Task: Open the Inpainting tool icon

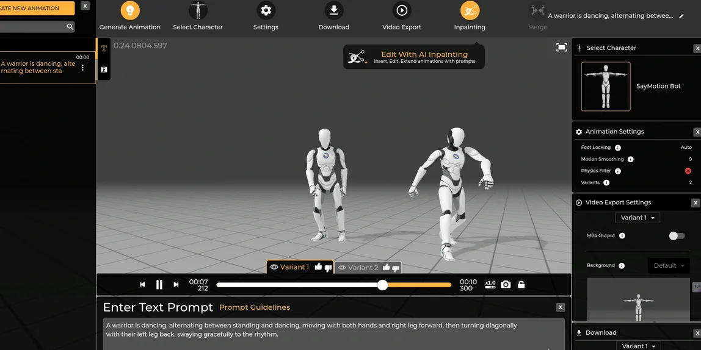Action: (x=470, y=10)
